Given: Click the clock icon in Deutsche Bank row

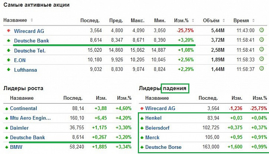Looking at the screenshot, I should [262, 39].
